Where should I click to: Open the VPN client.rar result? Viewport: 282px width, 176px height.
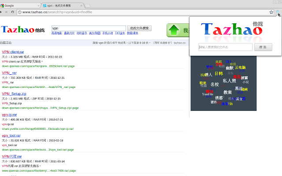(13, 52)
